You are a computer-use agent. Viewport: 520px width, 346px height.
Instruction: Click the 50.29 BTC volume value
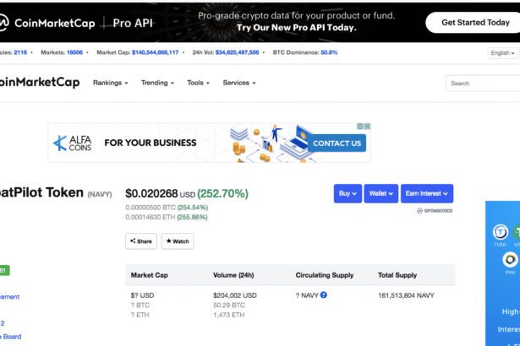tap(229, 305)
